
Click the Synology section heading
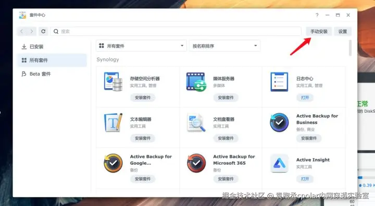tap(108, 59)
